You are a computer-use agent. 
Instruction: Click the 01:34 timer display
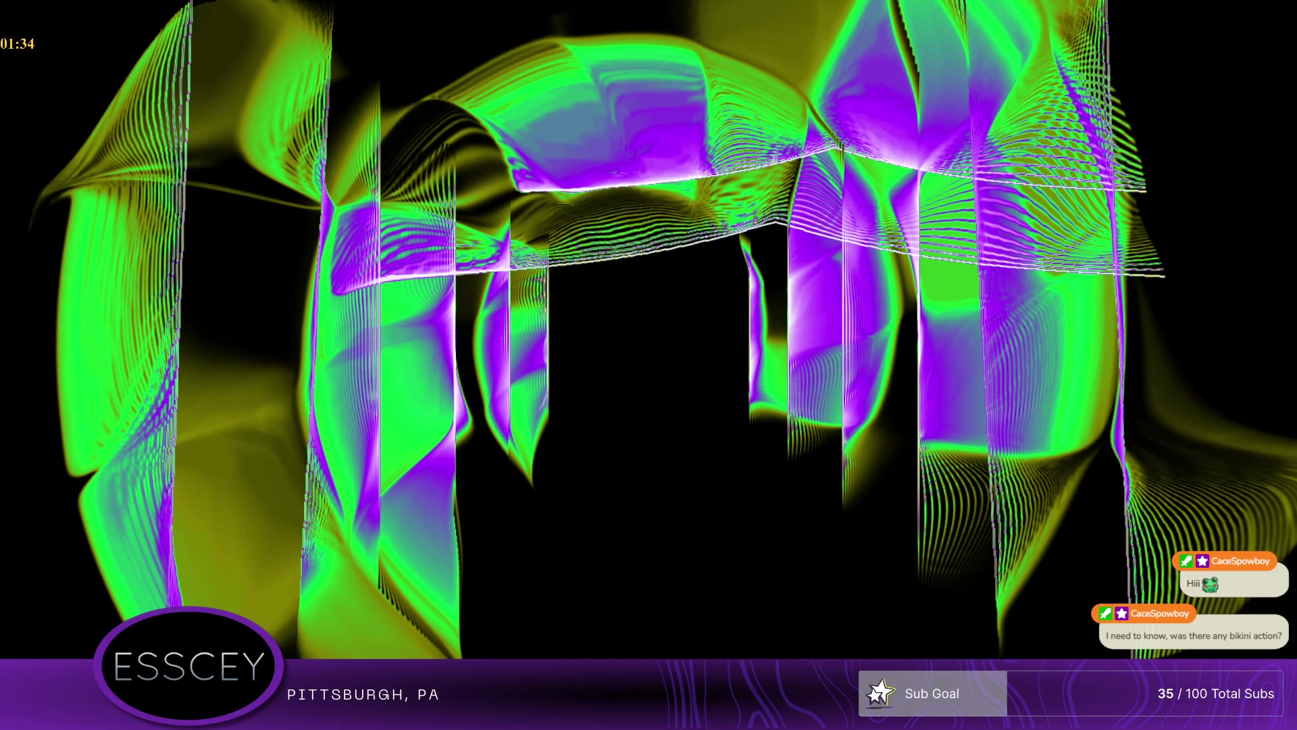pos(18,44)
